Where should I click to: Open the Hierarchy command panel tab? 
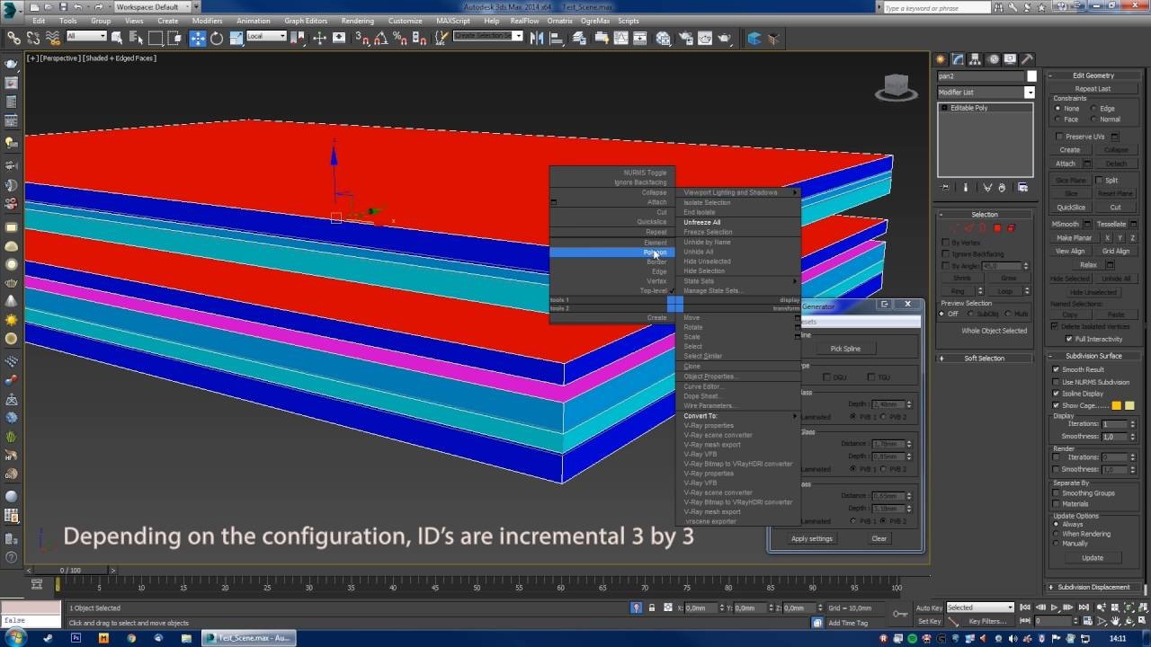click(x=975, y=59)
